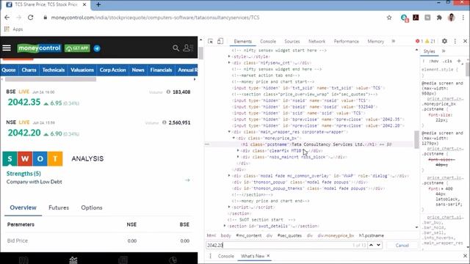This screenshot has height=264, width=470.
Task: Click the div.moneyprice_bx breadcrumb
Action: (x=336, y=235)
